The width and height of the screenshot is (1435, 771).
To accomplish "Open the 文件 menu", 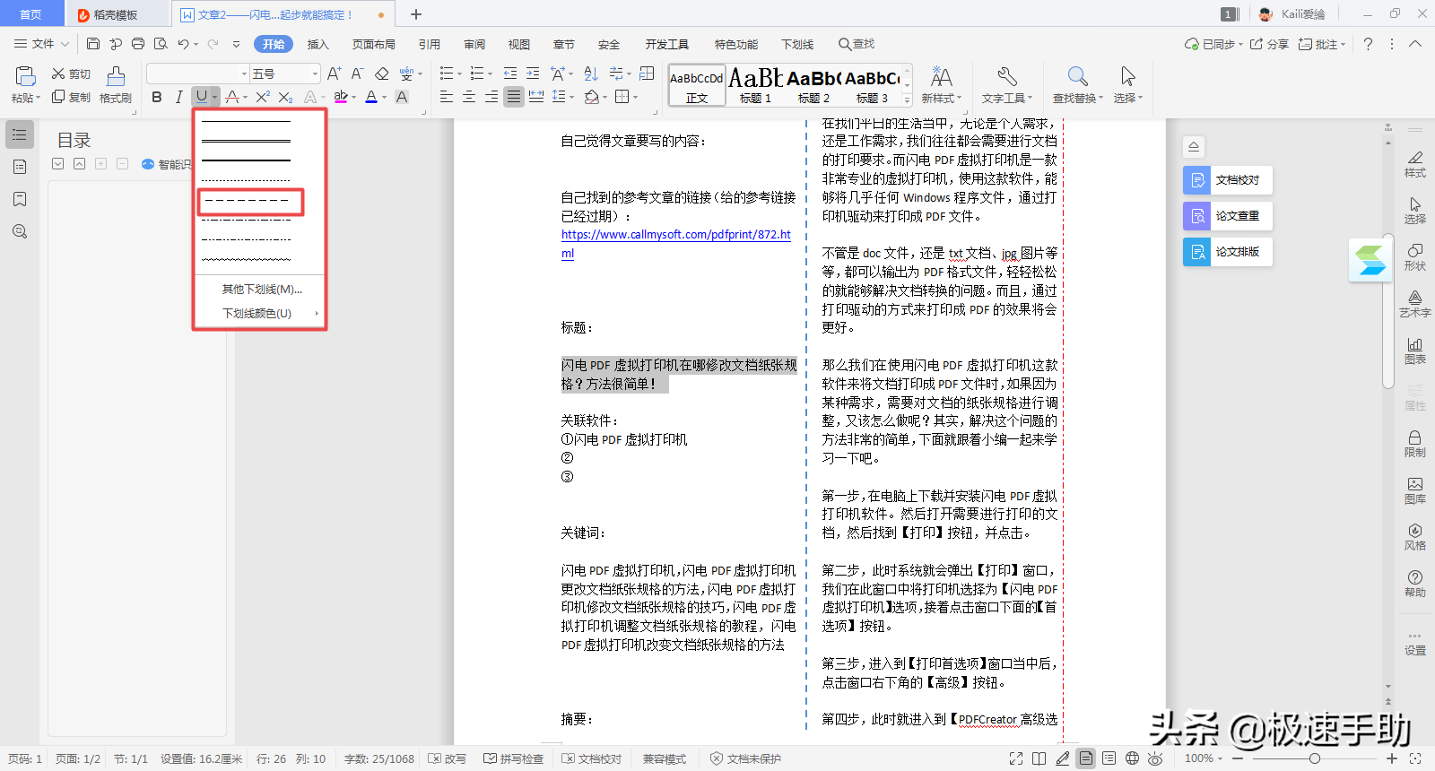I will coord(41,44).
